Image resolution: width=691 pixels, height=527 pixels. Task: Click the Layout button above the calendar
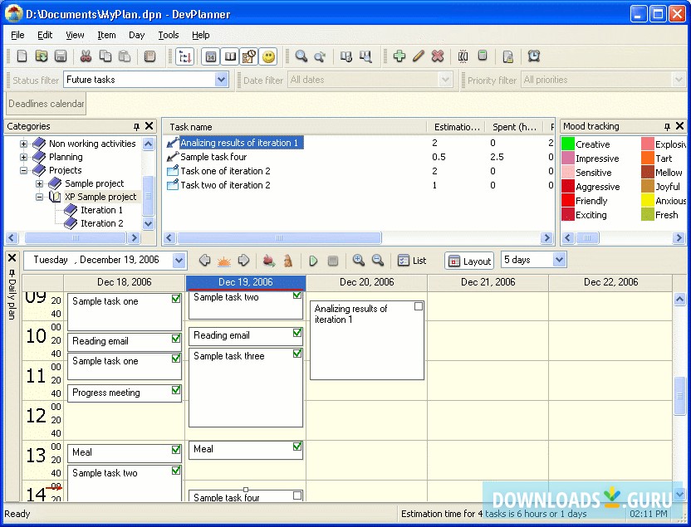[x=468, y=260]
